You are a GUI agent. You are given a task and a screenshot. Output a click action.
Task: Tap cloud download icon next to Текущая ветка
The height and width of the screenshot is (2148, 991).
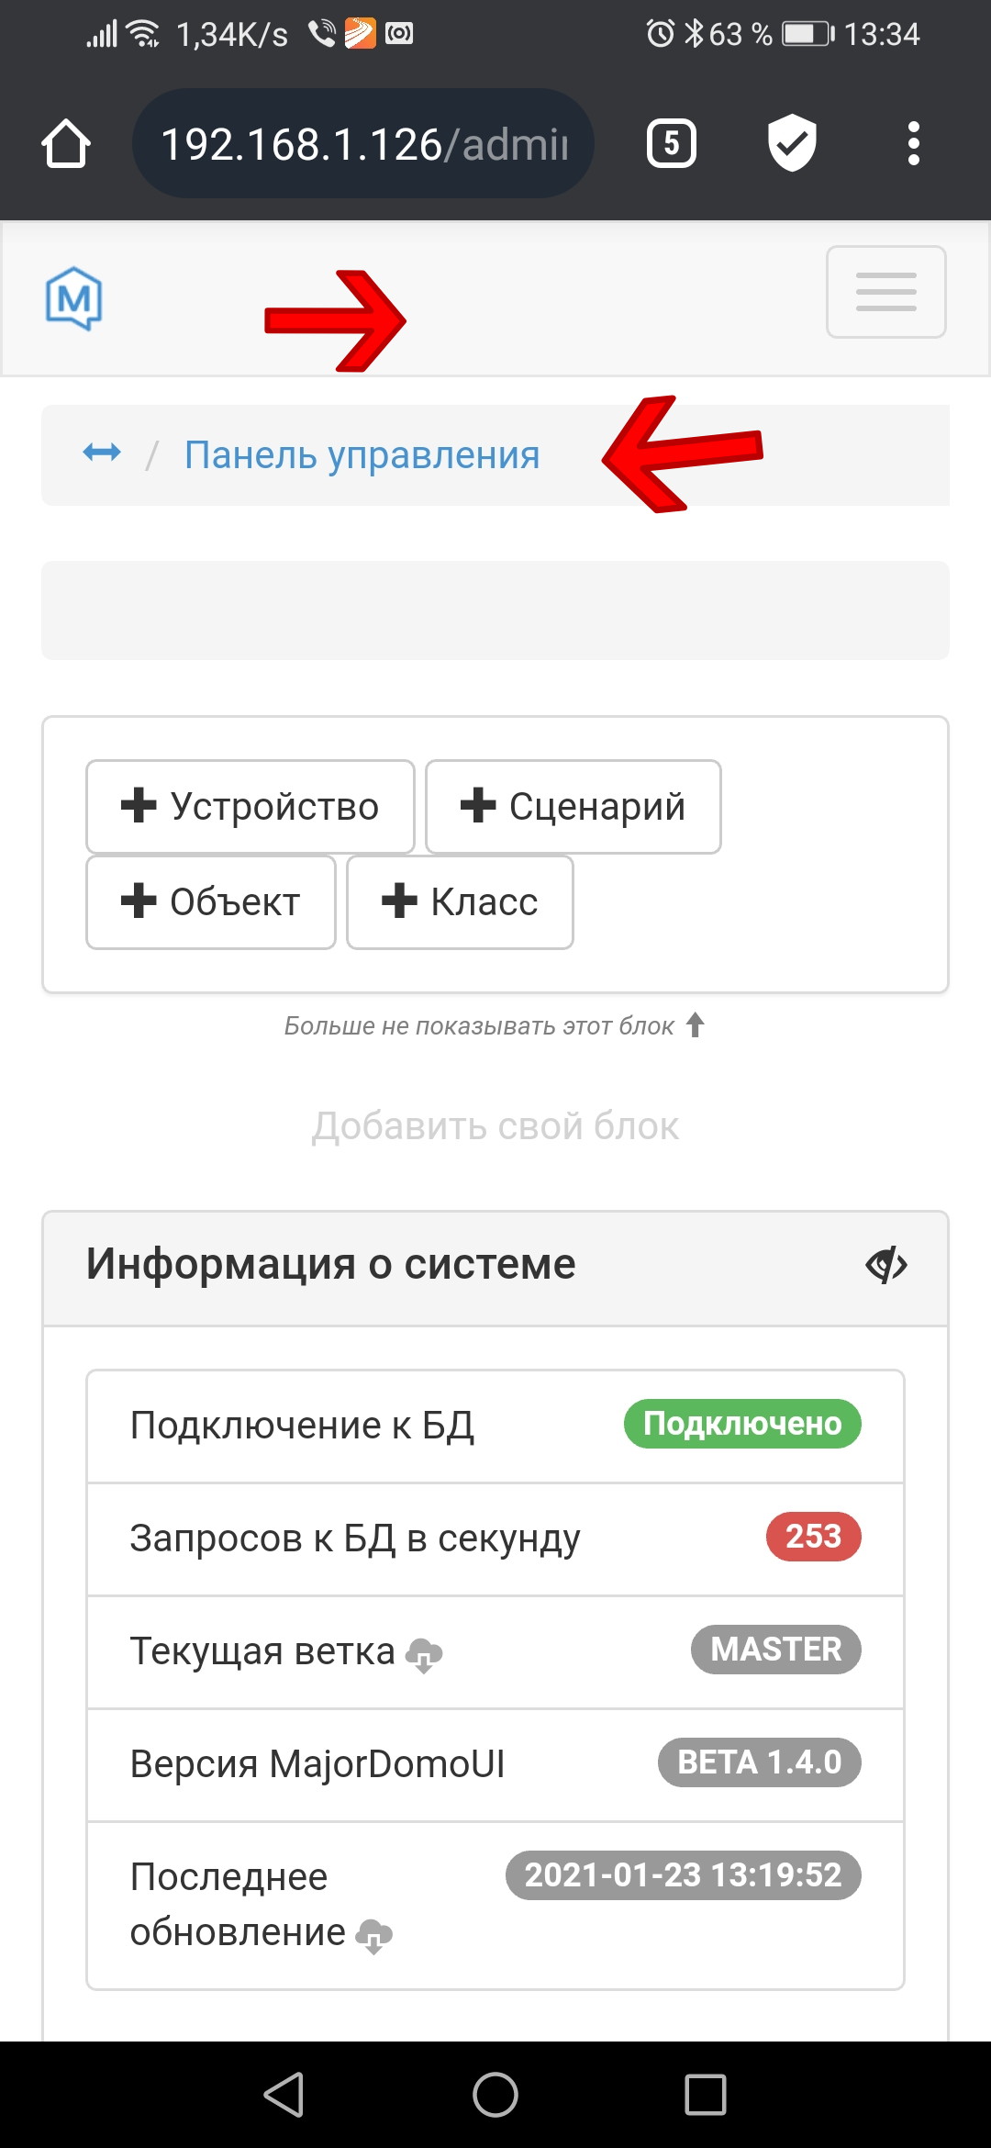pos(424,1655)
